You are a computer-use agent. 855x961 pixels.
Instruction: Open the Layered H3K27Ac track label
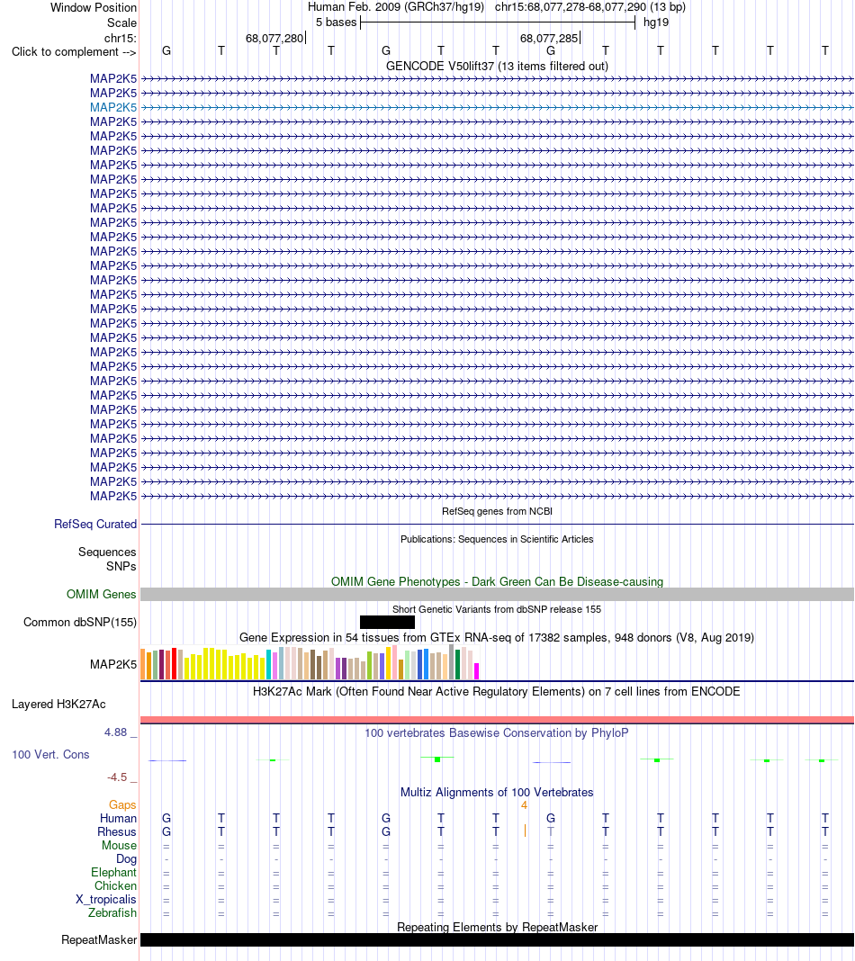(58, 705)
